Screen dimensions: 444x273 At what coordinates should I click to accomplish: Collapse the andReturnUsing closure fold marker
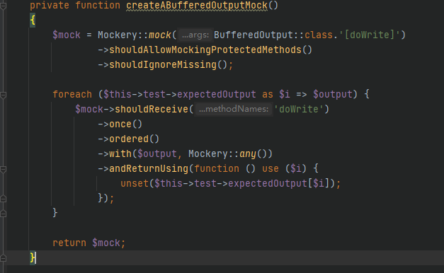pyautogui.click(x=3, y=169)
